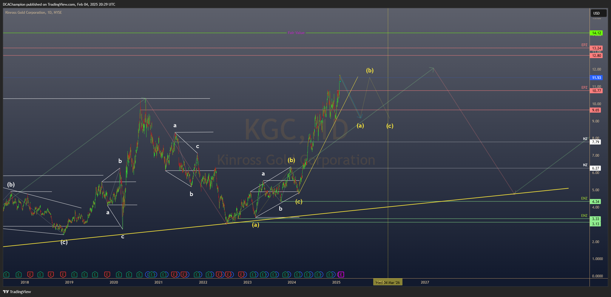Click the red earnings marker just before 2023
611x297 pixels.
click(241, 274)
